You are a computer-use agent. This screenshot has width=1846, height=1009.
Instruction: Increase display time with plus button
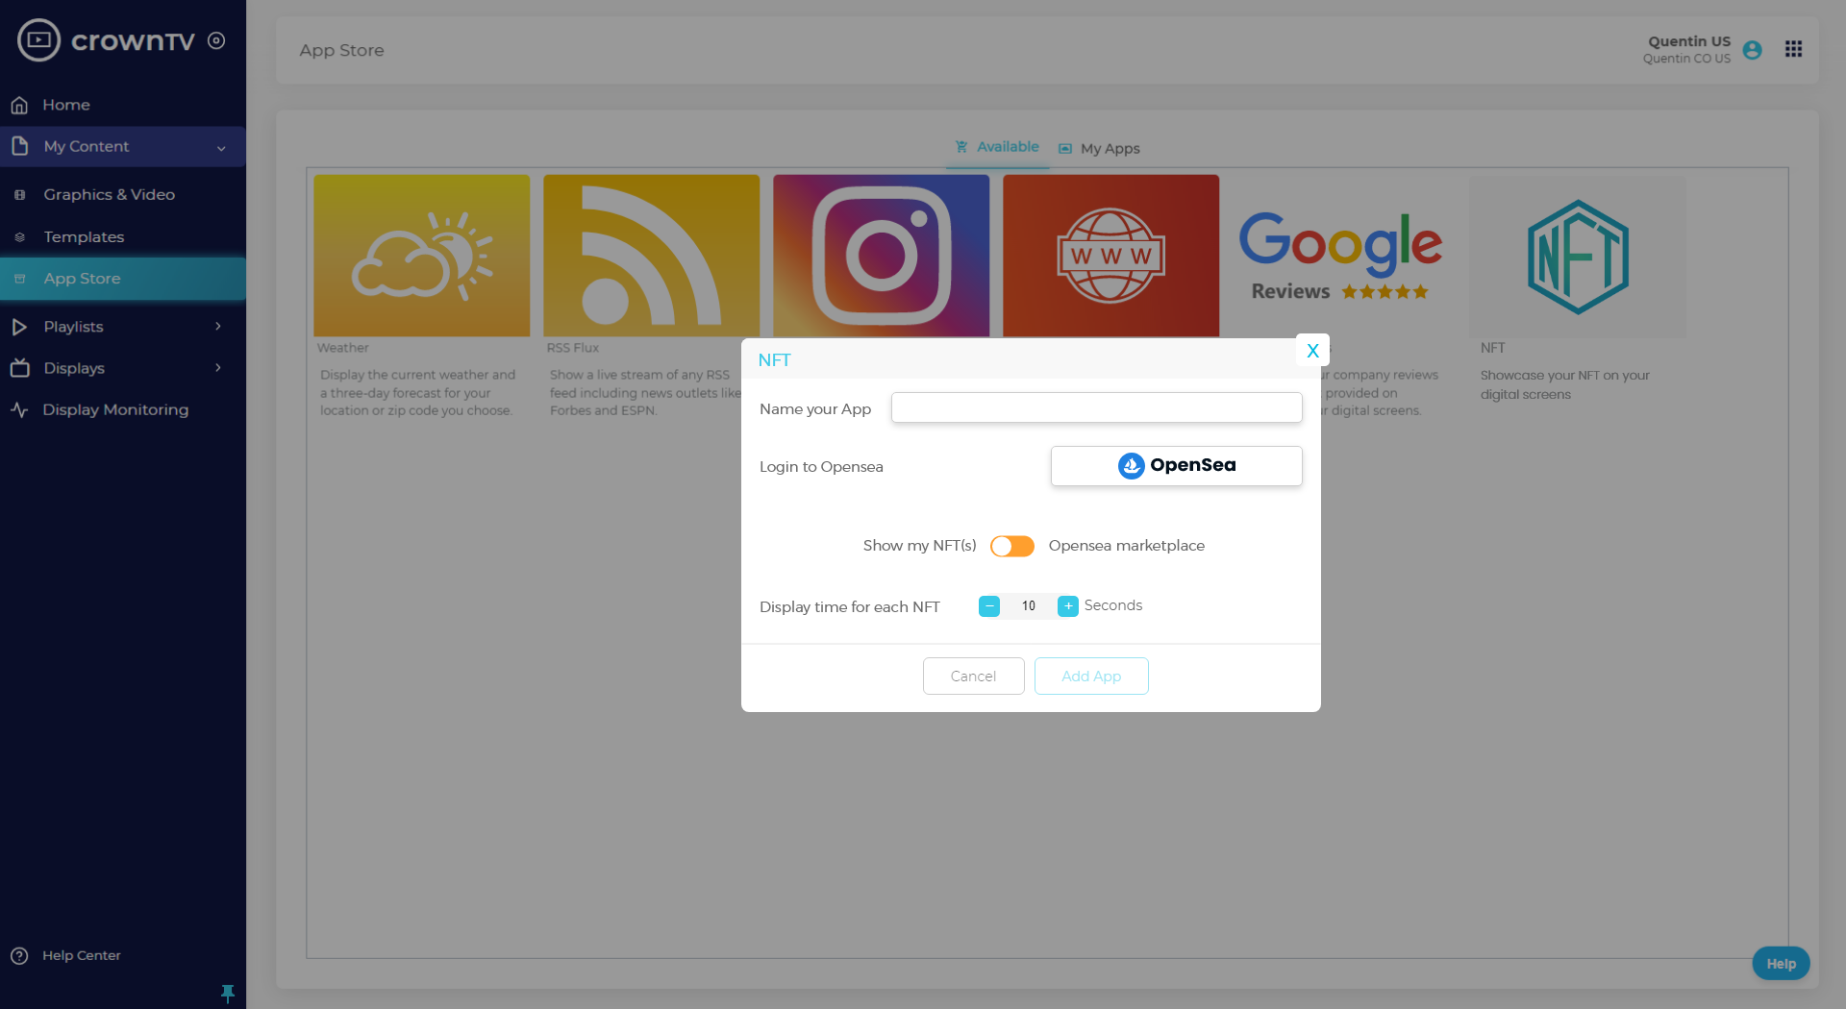[x=1068, y=606]
